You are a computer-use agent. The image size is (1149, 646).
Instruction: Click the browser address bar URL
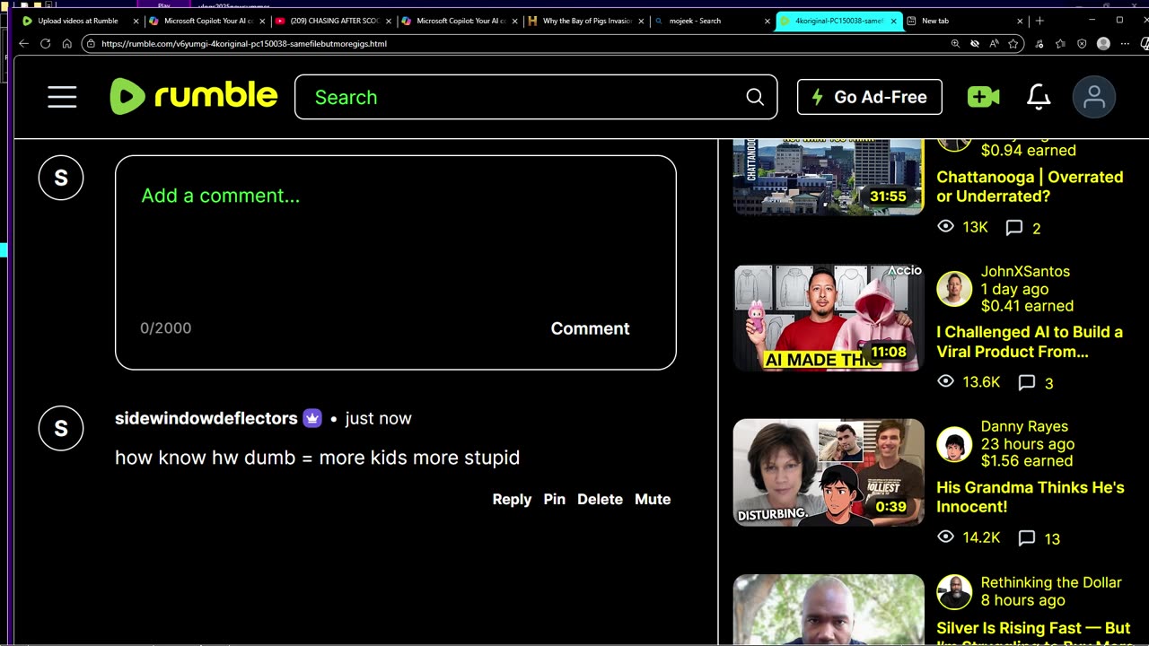pyautogui.click(x=244, y=43)
